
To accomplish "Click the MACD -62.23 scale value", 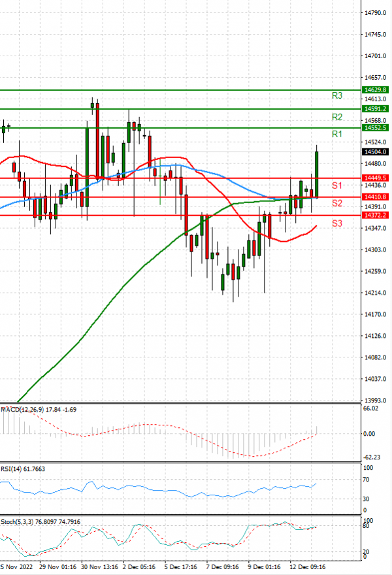I will 372,457.
